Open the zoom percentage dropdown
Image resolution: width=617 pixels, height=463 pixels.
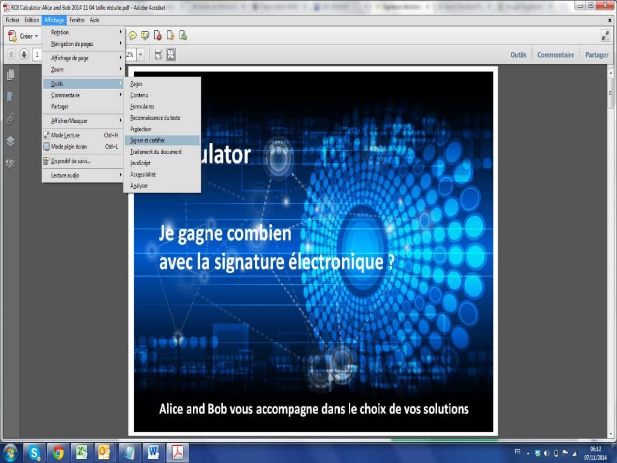tap(140, 54)
